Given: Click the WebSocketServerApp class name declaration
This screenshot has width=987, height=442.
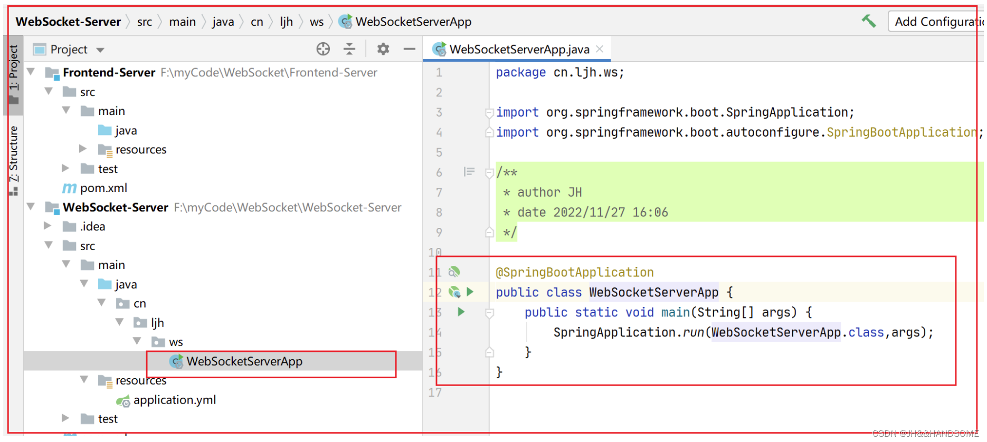Looking at the screenshot, I should [653, 293].
